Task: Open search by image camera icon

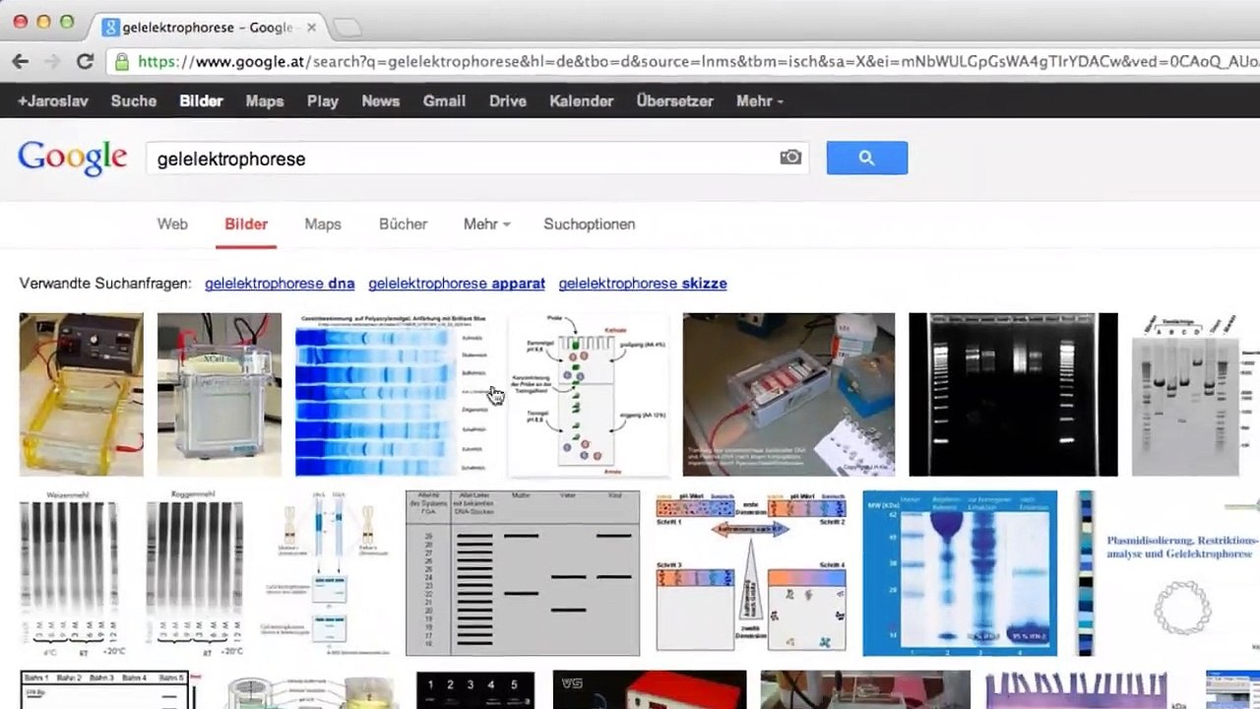Action: point(790,158)
